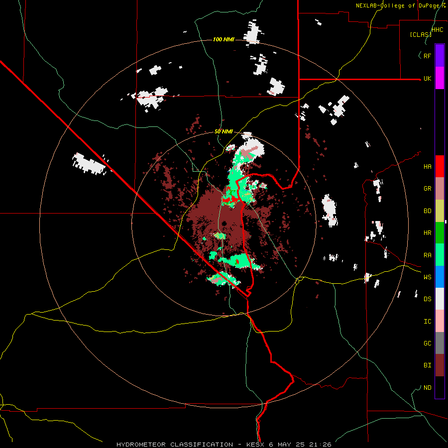The width and height of the screenshot is (448, 448).
Task: Click the DS legend label
Action: click(x=428, y=299)
